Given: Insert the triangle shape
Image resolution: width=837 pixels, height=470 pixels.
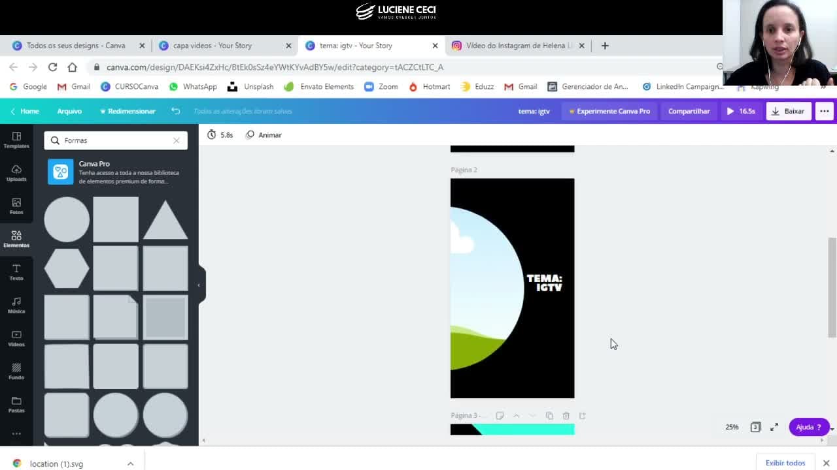Looking at the screenshot, I should 165,220.
